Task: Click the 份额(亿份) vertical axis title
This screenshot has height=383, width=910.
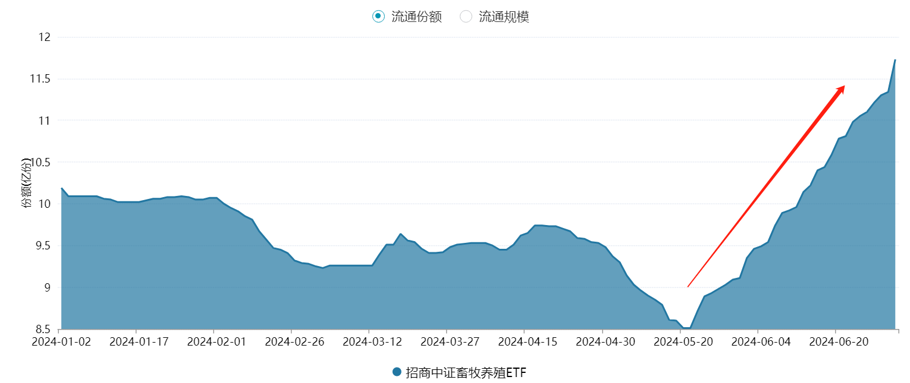Action: (x=26, y=182)
